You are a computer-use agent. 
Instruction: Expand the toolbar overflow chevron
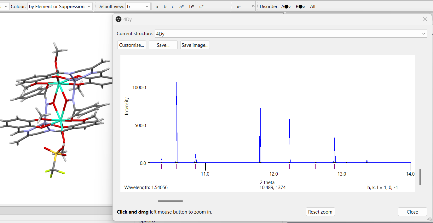253,6
